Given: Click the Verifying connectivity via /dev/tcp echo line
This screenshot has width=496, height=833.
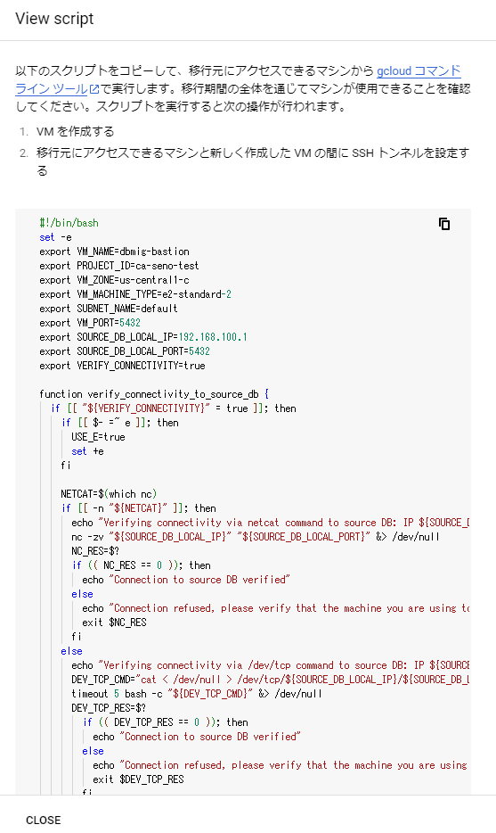Looking at the screenshot, I should click(271, 665).
